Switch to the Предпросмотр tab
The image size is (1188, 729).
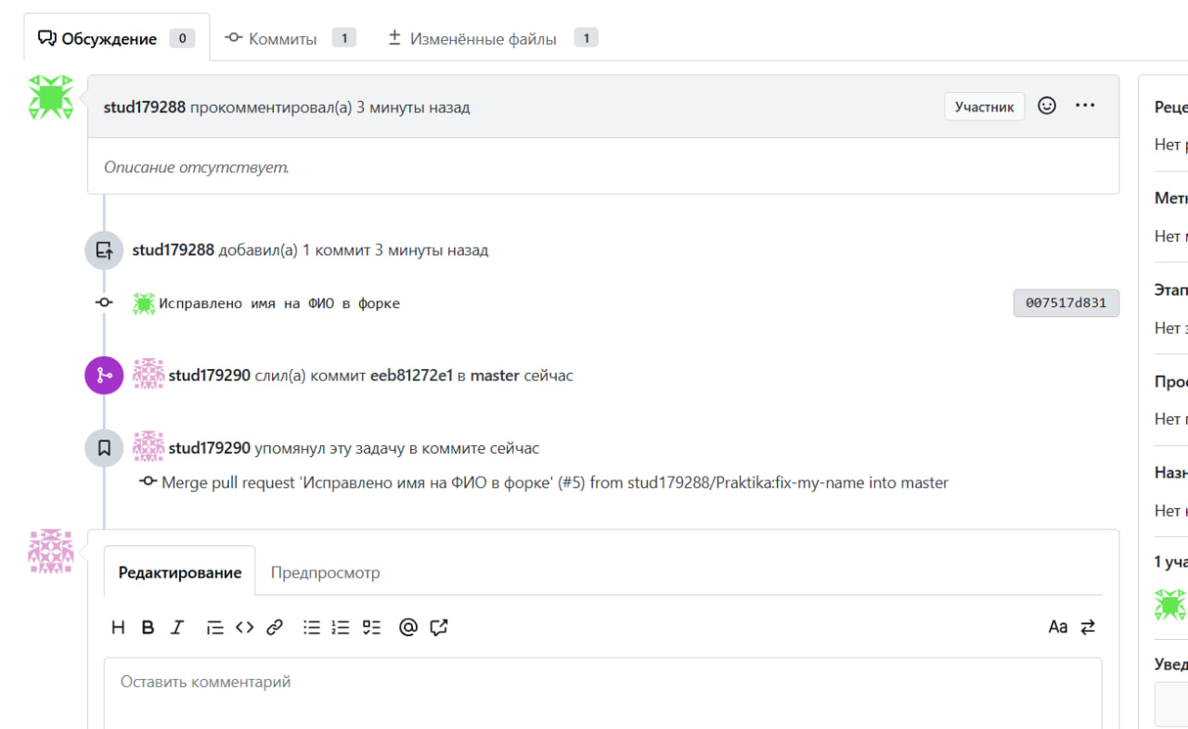pos(325,572)
